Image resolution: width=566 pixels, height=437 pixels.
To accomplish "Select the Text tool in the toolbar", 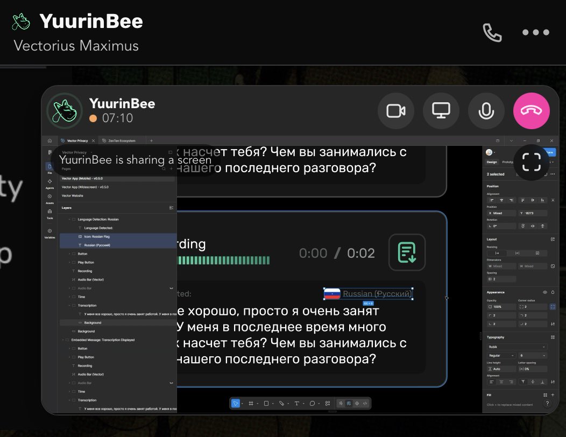I will 296,404.
